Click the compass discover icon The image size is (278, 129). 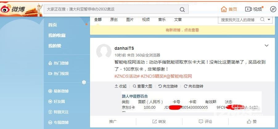273,9
